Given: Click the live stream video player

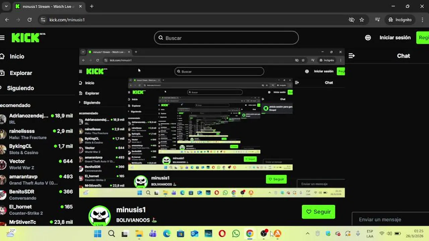Looking at the screenshot, I should pos(212,123).
